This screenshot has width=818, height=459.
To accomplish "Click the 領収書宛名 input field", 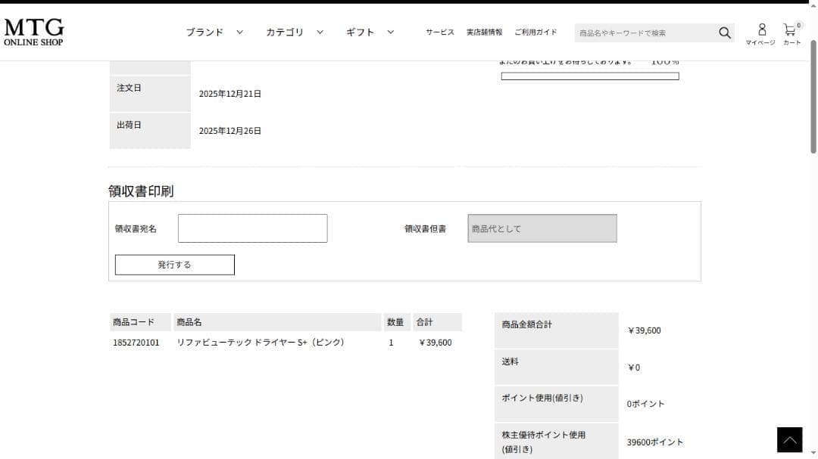I will click(x=252, y=228).
